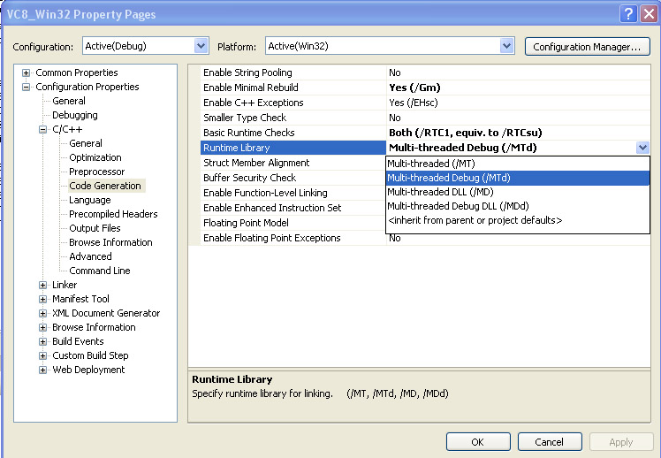Image resolution: width=661 pixels, height=458 pixels.
Task: Select the Debugging tree item
Action: pyautogui.click(x=74, y=115)
